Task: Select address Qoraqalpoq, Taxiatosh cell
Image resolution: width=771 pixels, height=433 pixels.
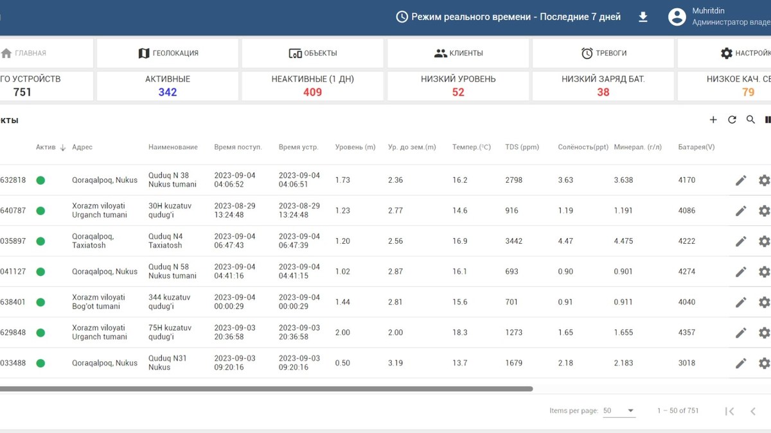Action: (x=93, y=241)
